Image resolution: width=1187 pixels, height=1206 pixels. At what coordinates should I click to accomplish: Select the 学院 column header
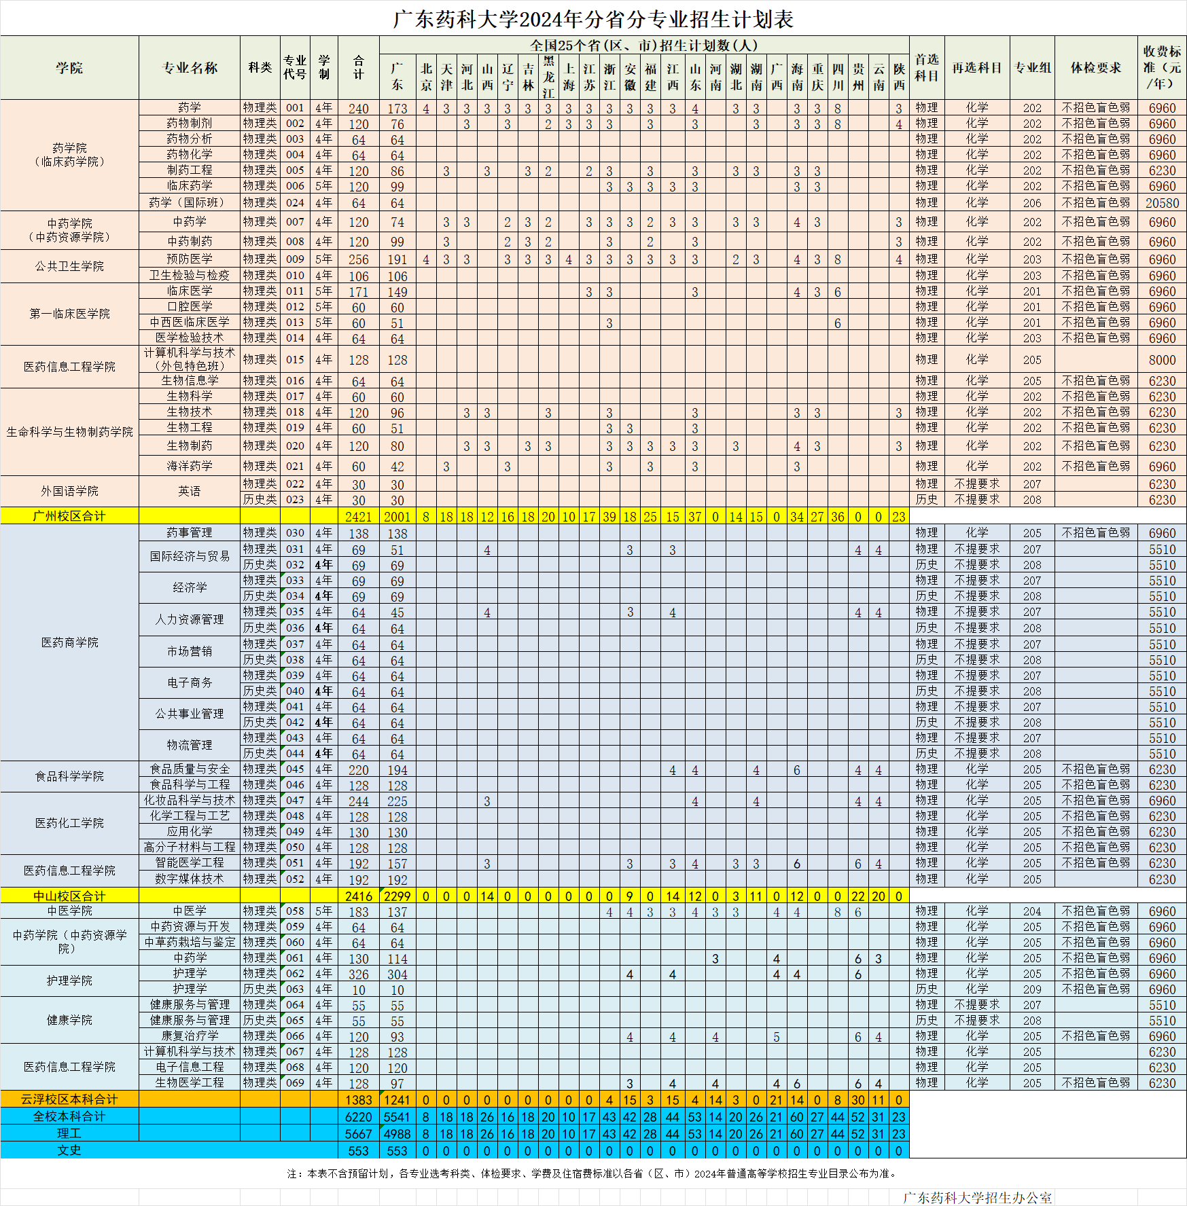[x=69, y=68]
